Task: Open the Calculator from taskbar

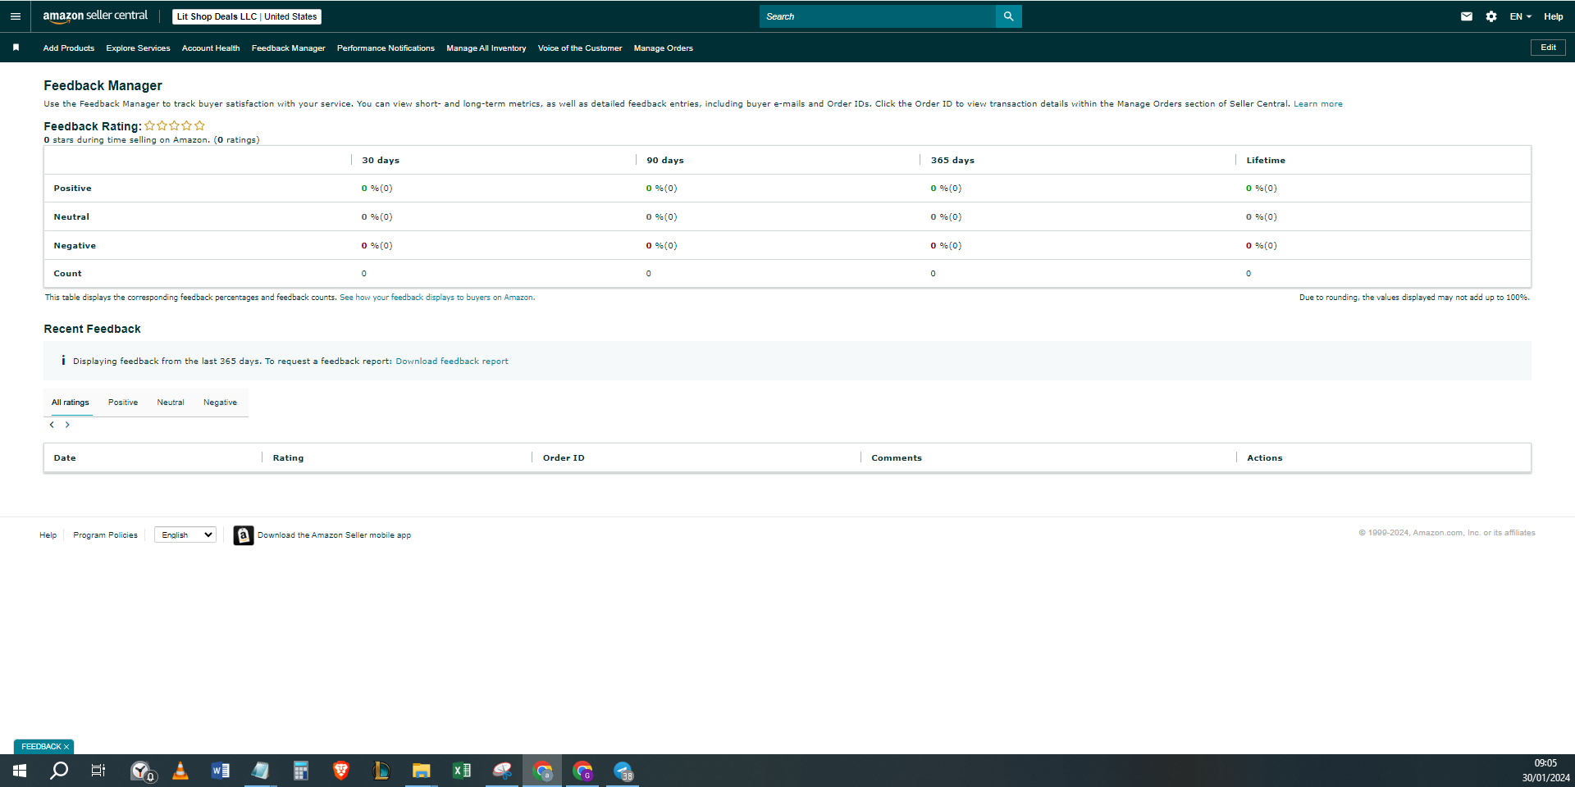Action: (x=301, y=771)
